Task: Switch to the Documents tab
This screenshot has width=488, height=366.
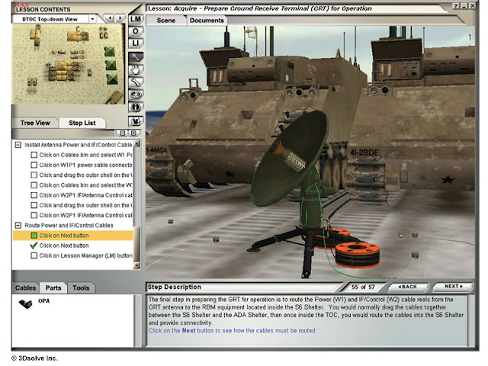Action: pos(207,21)
